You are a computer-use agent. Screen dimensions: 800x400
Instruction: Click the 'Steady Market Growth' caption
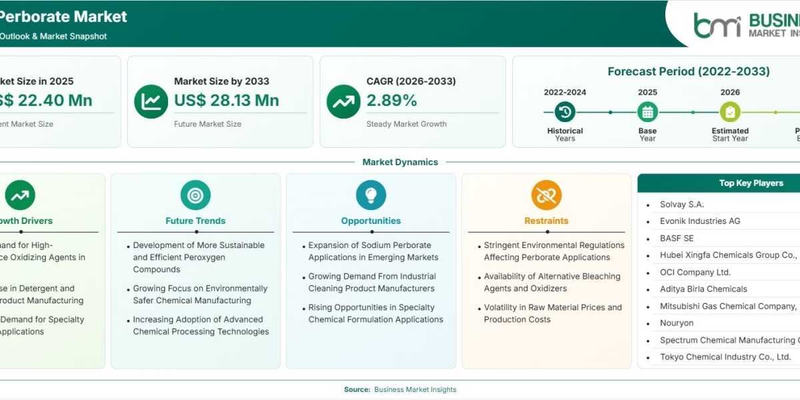click(x=407, y=124)
